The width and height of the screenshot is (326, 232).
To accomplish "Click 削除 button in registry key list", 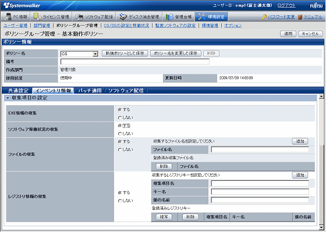I will pos(190,217).
